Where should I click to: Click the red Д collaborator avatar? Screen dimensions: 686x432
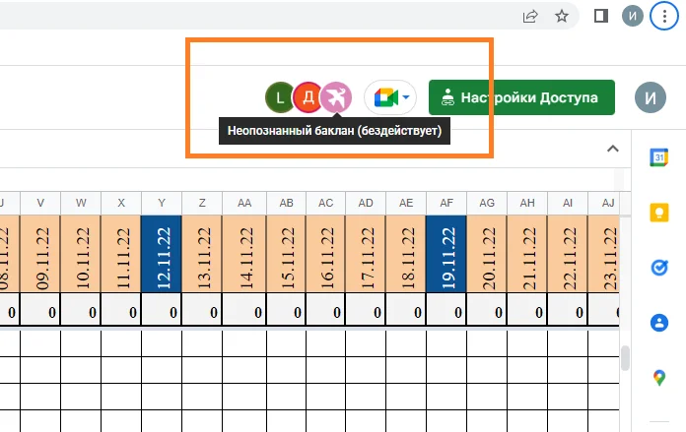[308, 97]
